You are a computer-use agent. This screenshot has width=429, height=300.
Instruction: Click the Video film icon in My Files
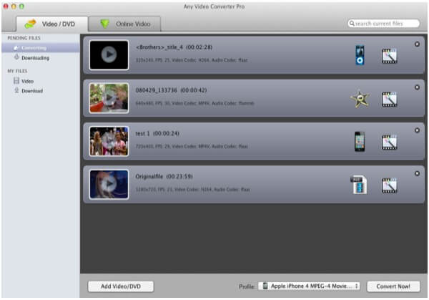pos(16,80)
